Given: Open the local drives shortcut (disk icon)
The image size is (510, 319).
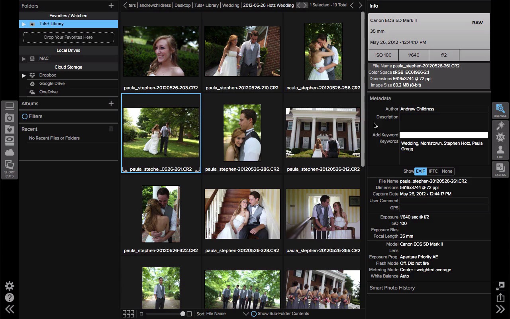Looking at the screenshot, I should click(x=10, y=141).
